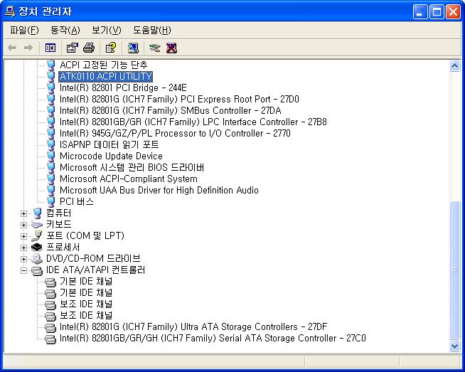Toggle the console tree pane icon

pos(50,48)
